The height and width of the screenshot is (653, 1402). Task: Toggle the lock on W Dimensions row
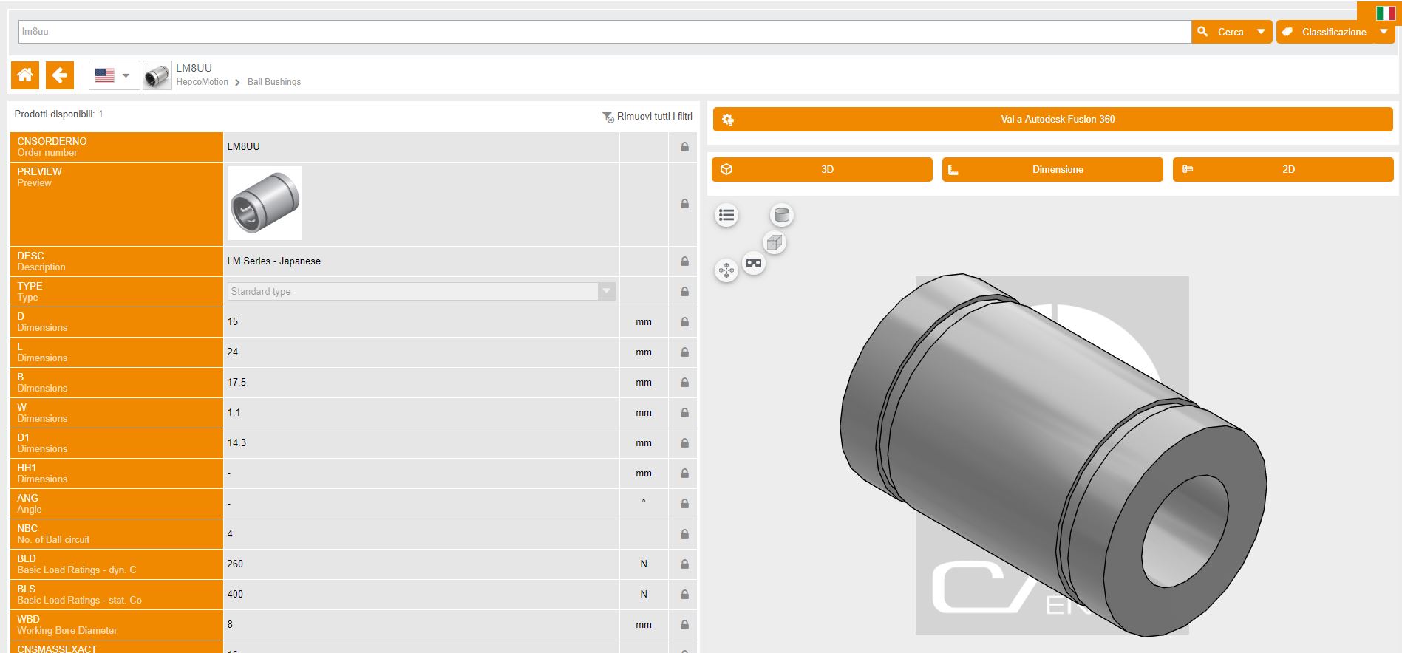[x=684, y=413]
